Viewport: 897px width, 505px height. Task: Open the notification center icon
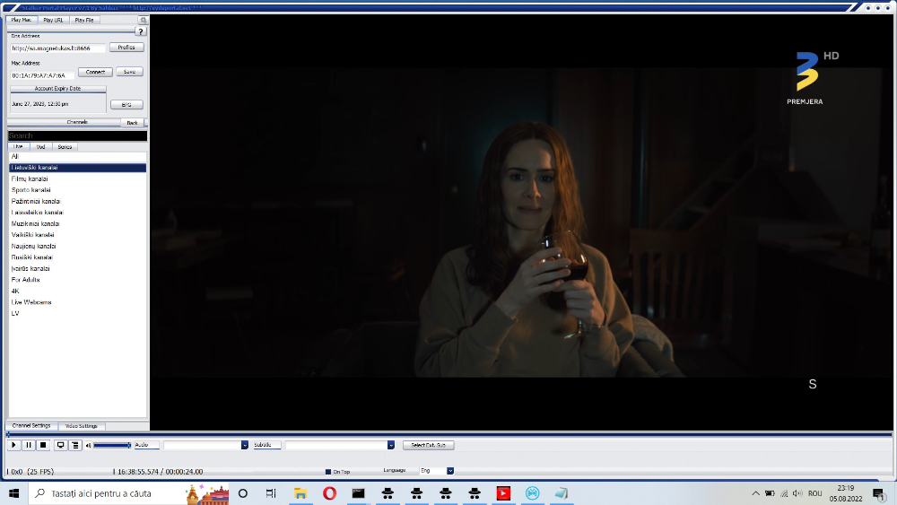tap(879, 493)
